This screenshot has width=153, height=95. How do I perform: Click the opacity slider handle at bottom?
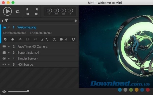coord(28,91)
